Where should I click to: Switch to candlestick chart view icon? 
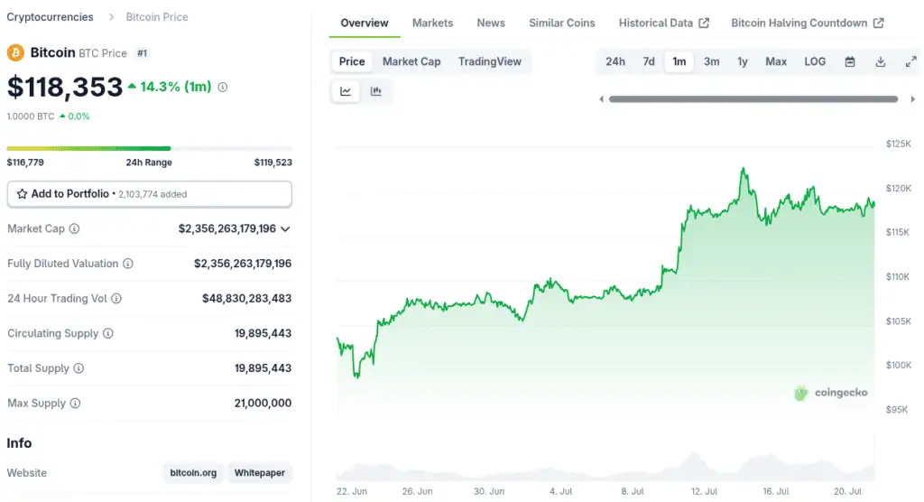(376, 91)
